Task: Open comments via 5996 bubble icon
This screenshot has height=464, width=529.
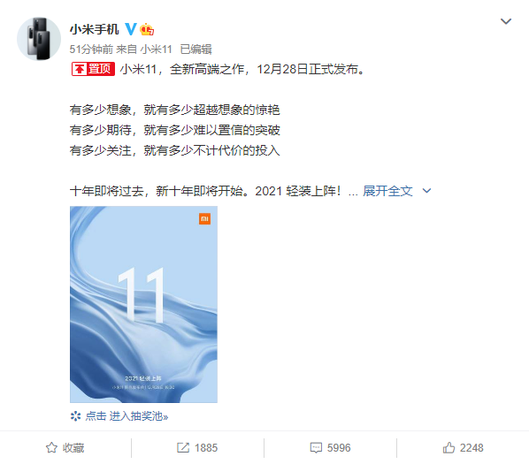Action: [x=316, y=448]
